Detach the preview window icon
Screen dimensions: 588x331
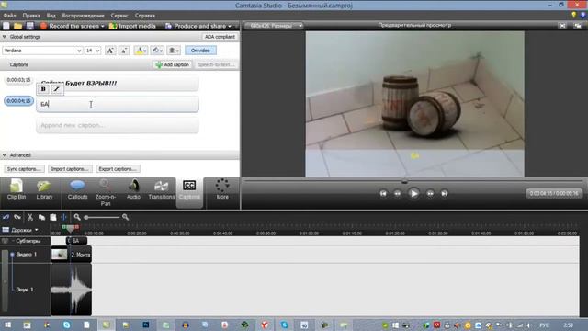578,26
